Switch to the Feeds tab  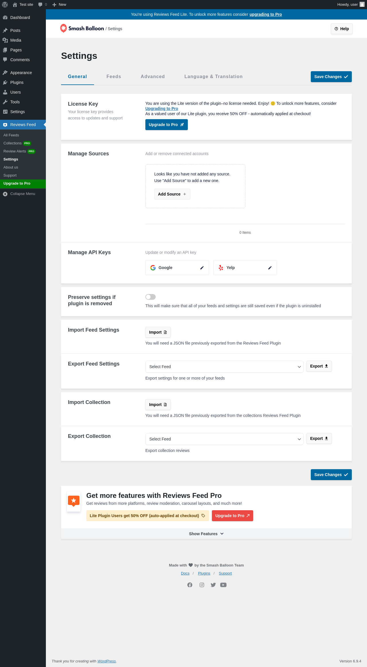(114, 77)
